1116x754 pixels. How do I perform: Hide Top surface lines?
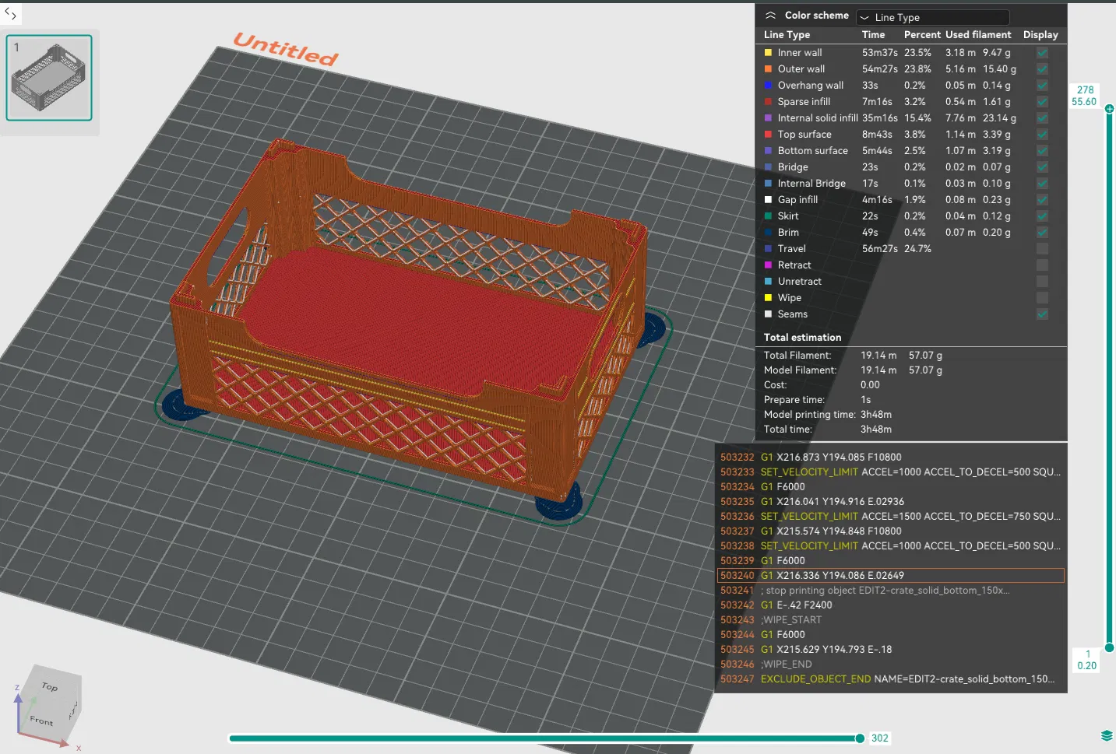point(1042,135)
